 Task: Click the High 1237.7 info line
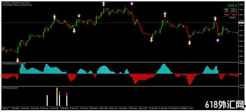(x=231, y=9)
